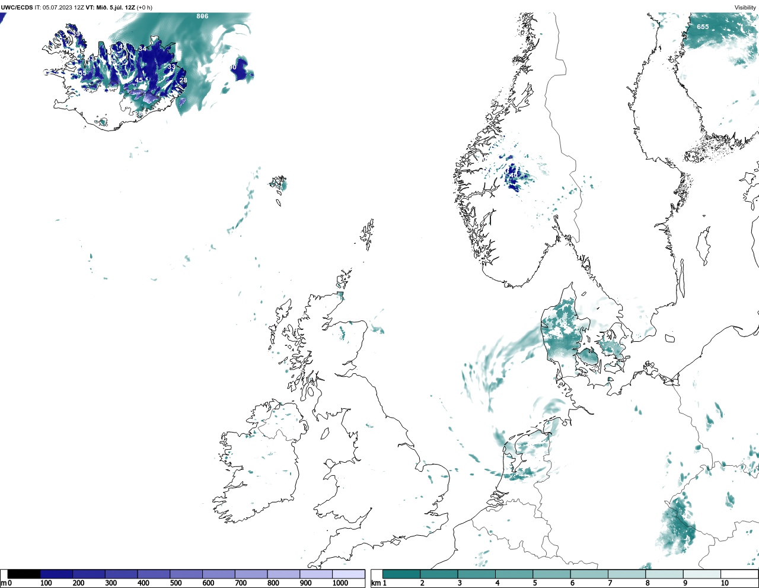Click the 400–500 m legend color block
Viewport: 759px width, 588px height.
pyautogui.click(x=154, y=574)
